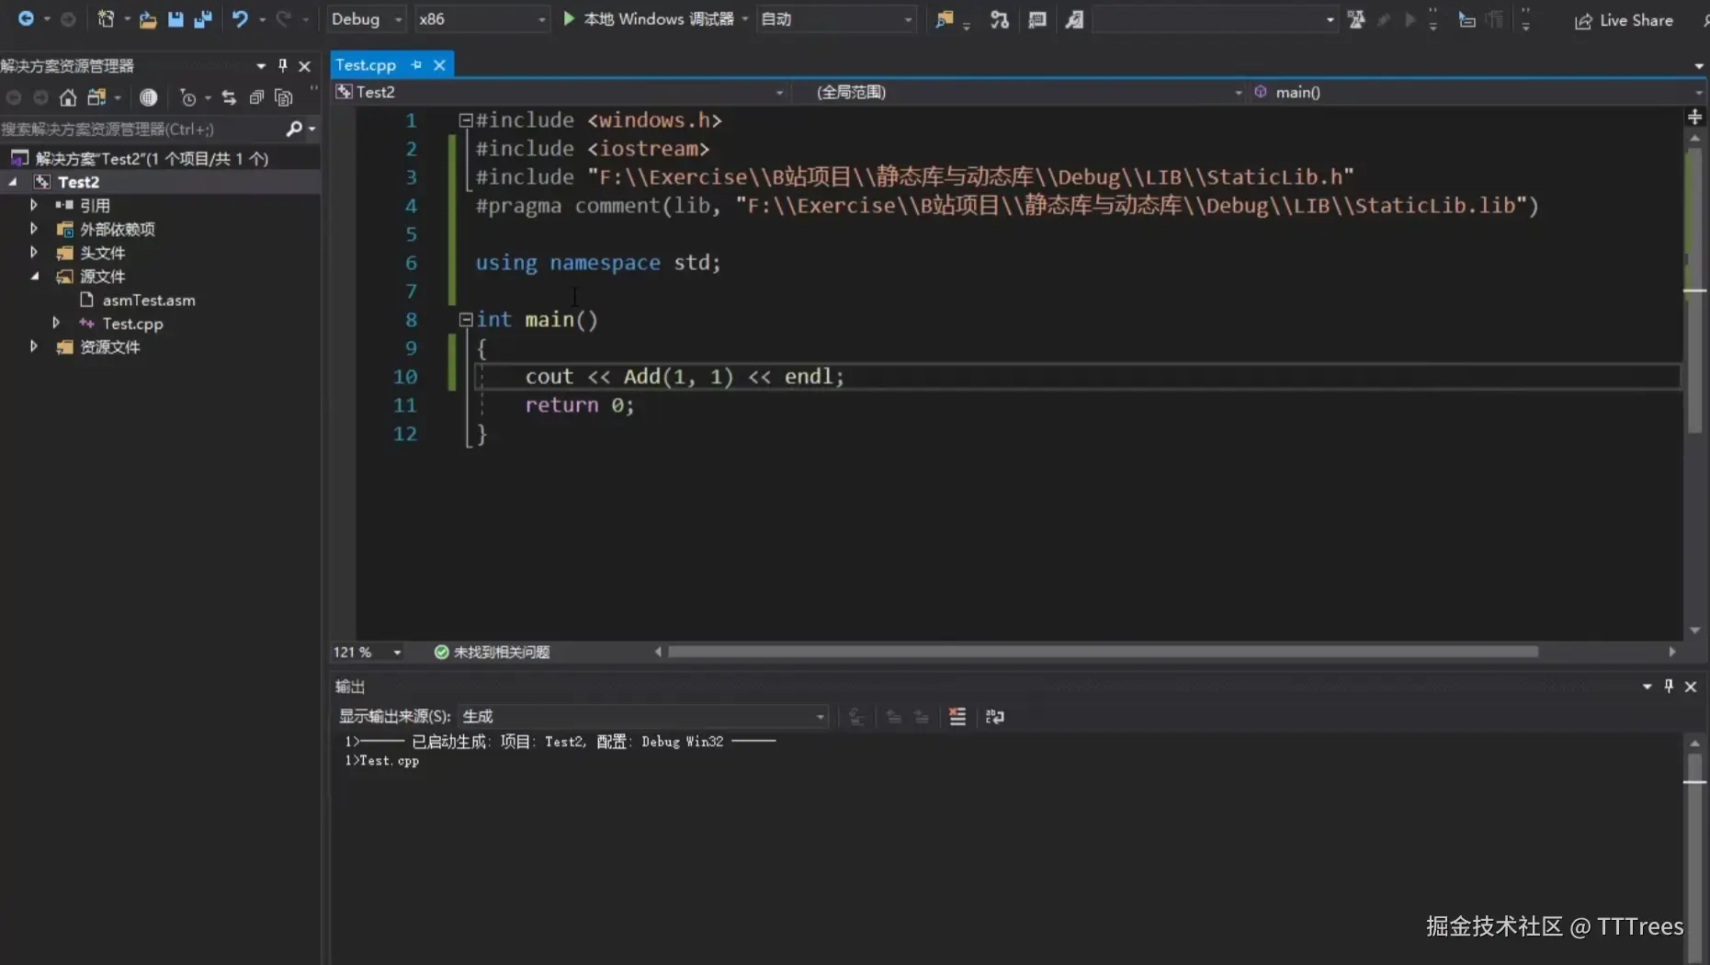Collapse the 源文件 folder in the tree
Screen dimensions: 1710x965
click(x=35, y=277)
